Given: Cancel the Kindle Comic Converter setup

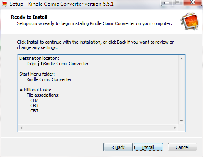Looking at the screenshot, I should [x=182, y=147].
